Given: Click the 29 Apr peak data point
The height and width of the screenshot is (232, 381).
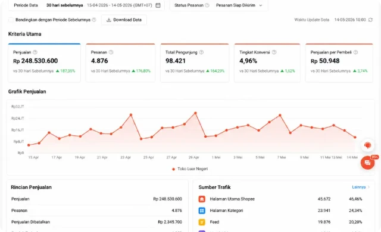Looking at the screenshot, I should (195, 113).
